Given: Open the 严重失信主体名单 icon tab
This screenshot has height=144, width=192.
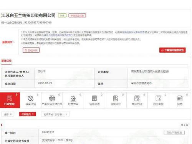Looking at the screenshot, I should click(x=52, y=100).
